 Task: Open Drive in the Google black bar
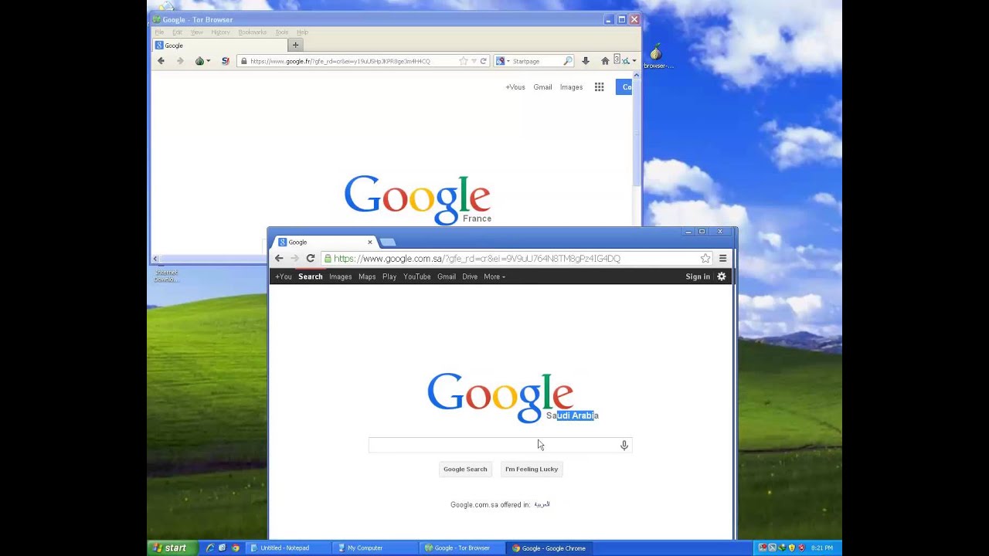470,276
